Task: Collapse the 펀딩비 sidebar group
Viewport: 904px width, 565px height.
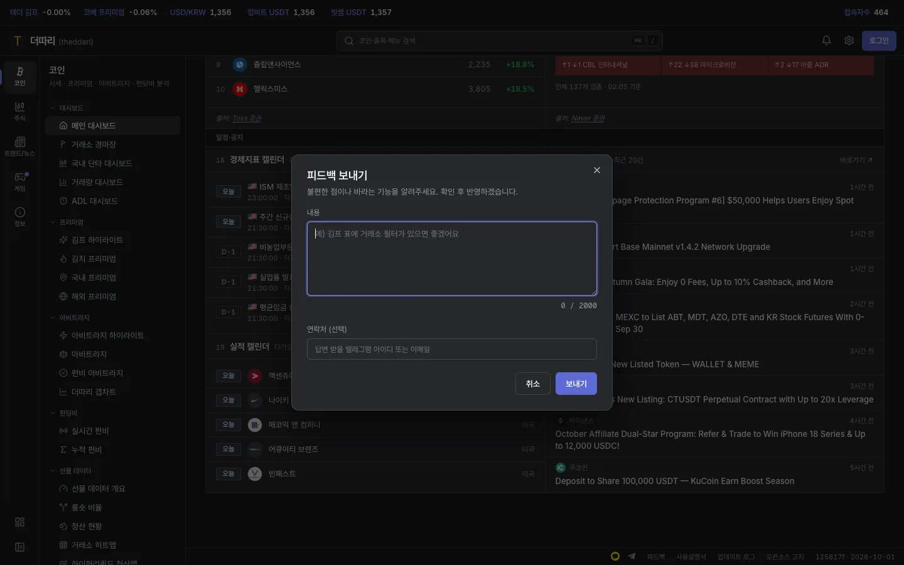Action: pos(64,413)
